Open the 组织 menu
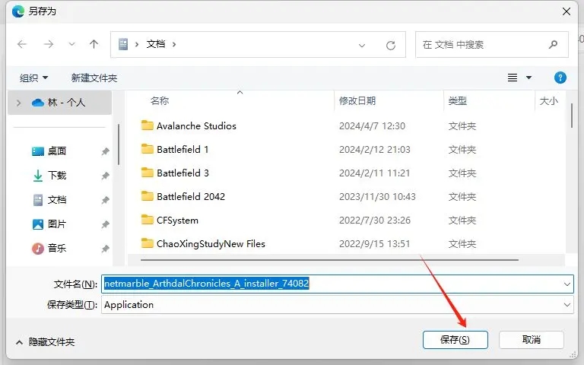Viewport: 584px width, 365px height. click(x=33, y=78)
